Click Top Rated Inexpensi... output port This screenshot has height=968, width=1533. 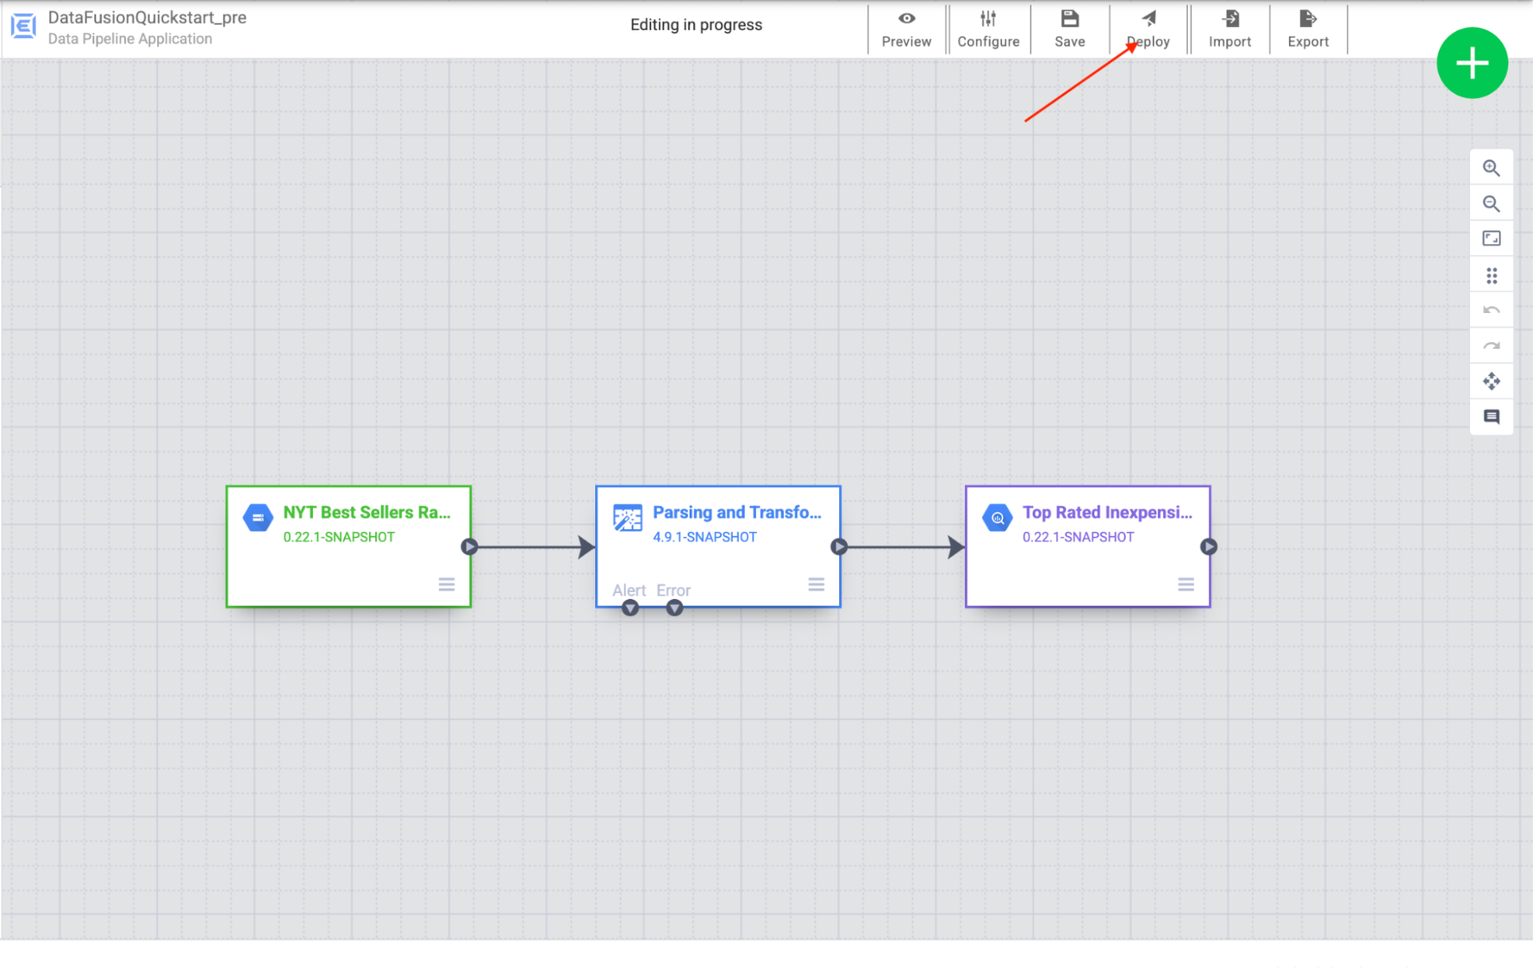point(1209,546)
